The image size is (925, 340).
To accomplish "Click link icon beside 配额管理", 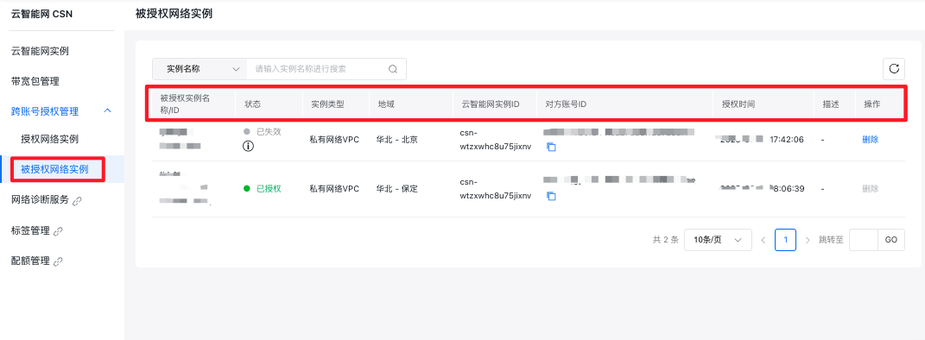I will coord(58,261).
